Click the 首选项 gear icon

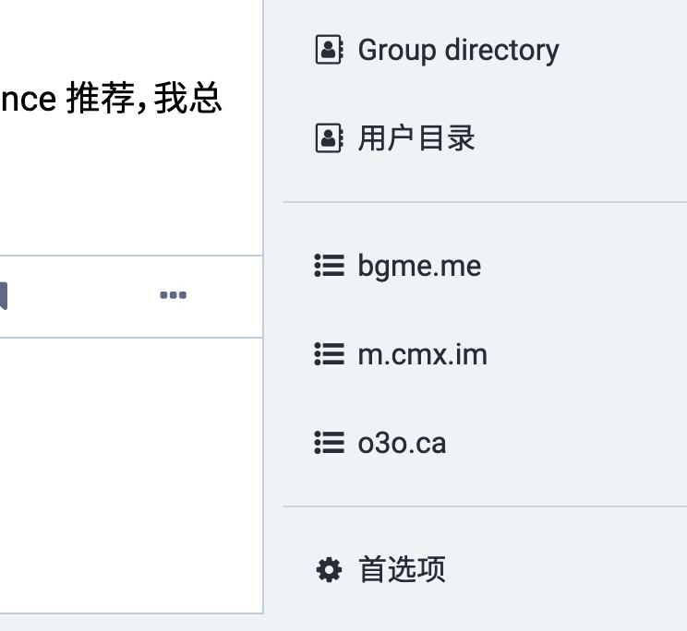(329, 569)
